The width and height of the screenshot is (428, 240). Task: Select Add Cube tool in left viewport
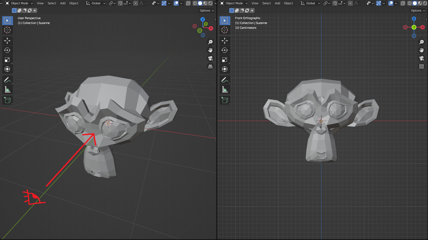(7, 100)
